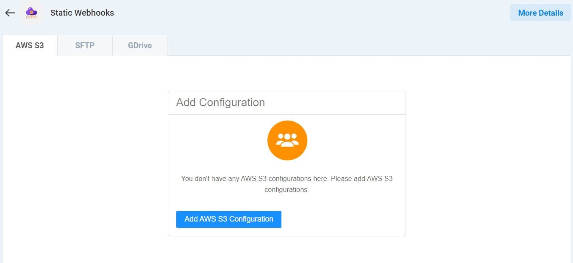Select the word 'configurations.' on the second message line
Screen dimensions: 573x263
click(287, 190)
